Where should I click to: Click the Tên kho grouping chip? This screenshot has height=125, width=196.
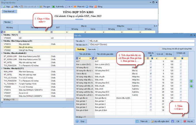(8, 22)
